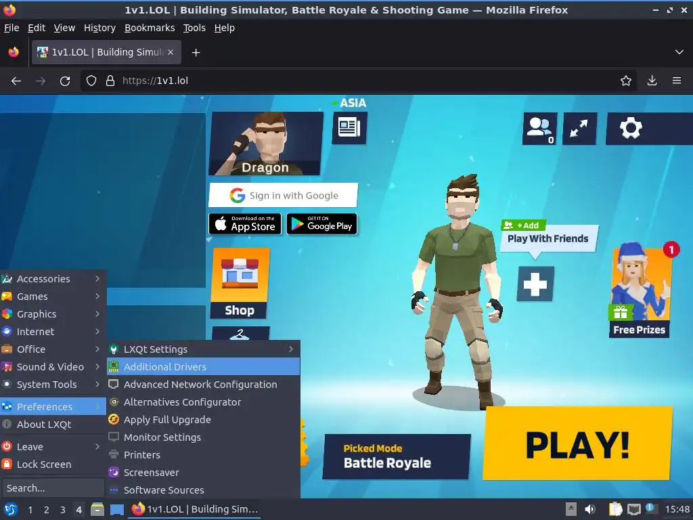The image size is (693, 520).
Task: Open the locker hanger icon below Shop
Action: [240, 334]
